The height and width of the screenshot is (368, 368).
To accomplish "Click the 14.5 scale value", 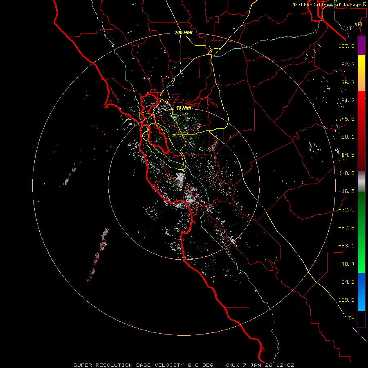I will [348, 155].
